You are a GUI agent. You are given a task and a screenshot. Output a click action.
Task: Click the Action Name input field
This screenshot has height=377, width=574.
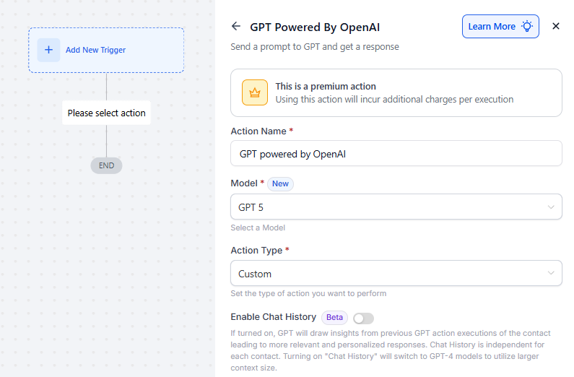pos(396,154)
